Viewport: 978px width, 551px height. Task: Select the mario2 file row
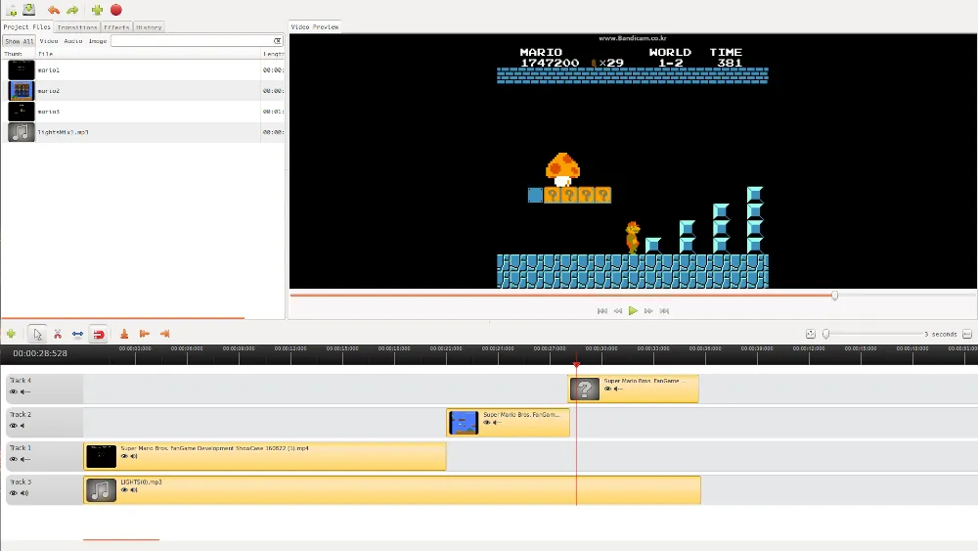tap(144, 90)
